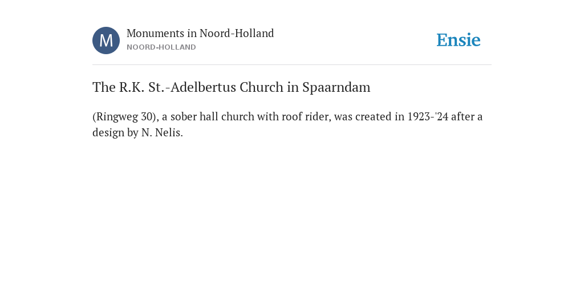Viewport: 584px width, 292px height.
Task: Click the word Ensie in blue
Action: pos(459,40)
